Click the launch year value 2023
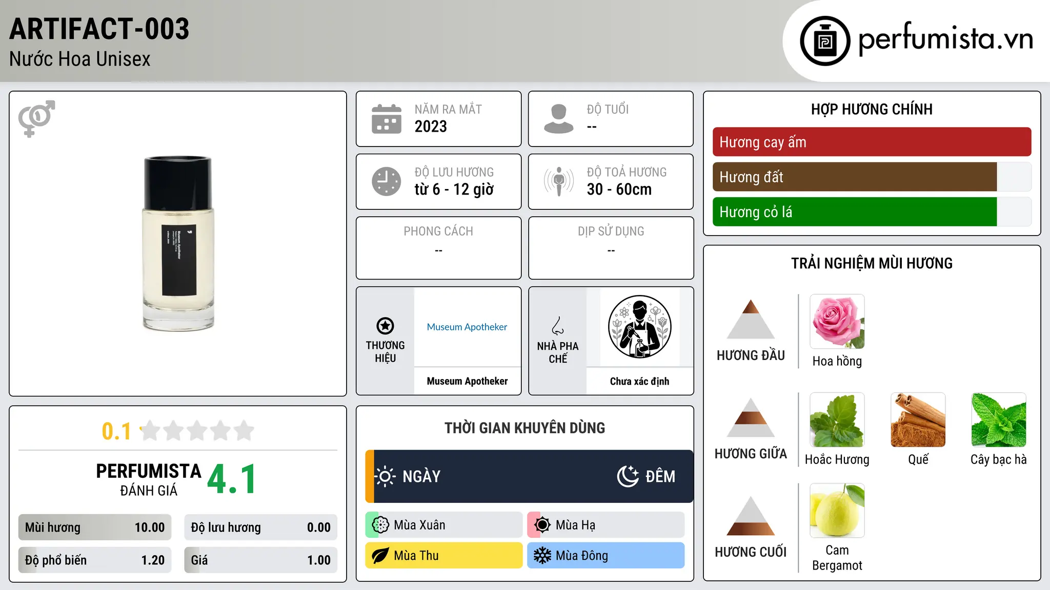 (x=431, y=127)
